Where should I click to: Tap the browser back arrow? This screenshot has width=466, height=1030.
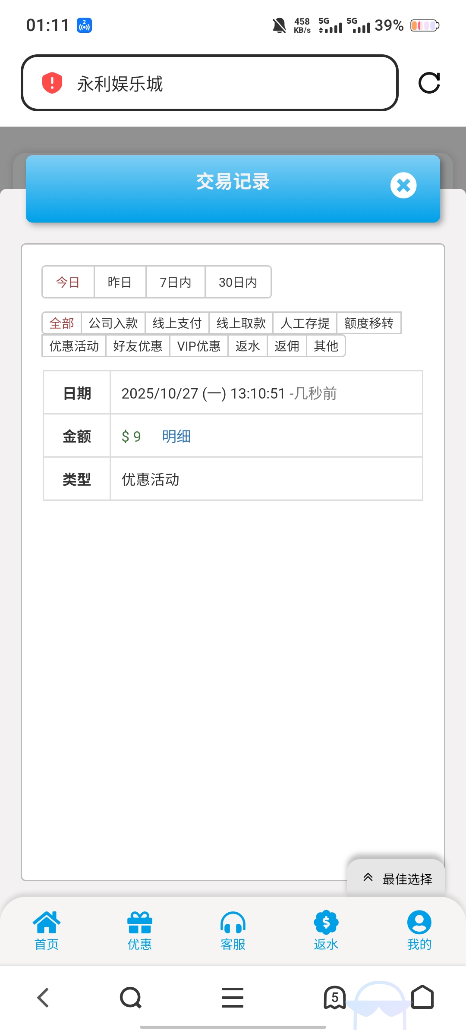coord(43,997)
